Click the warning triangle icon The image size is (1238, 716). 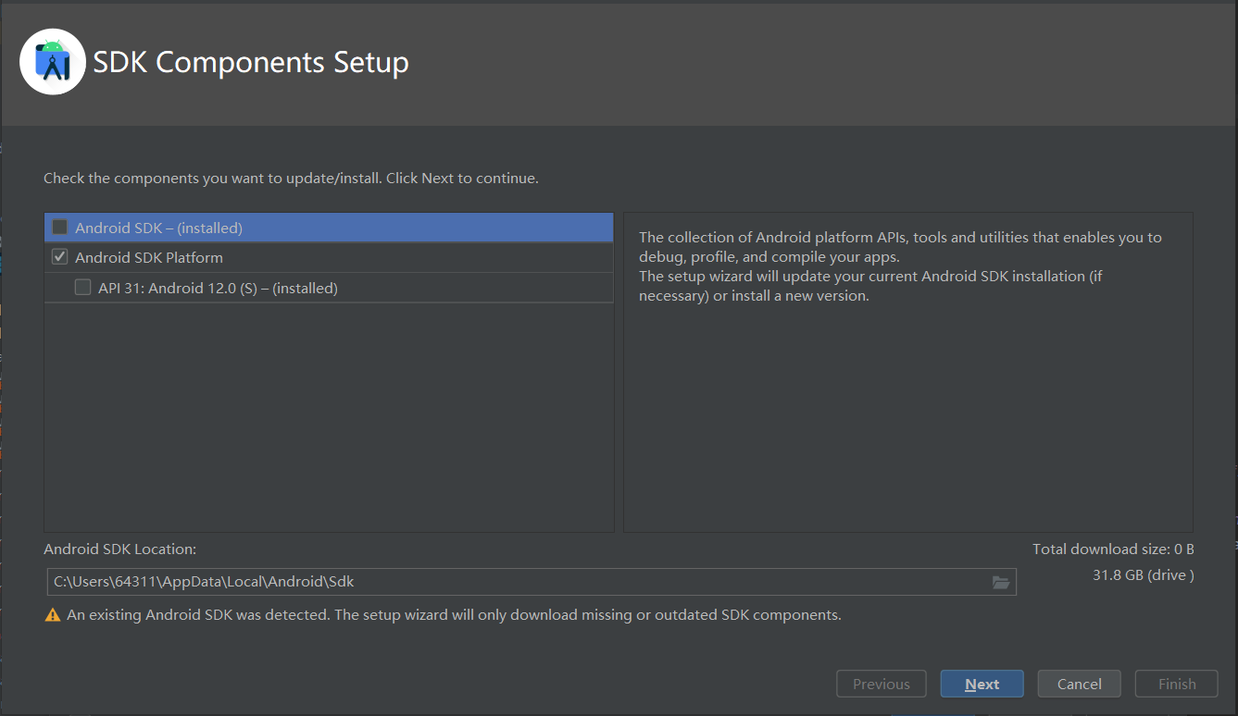[53, 615]
